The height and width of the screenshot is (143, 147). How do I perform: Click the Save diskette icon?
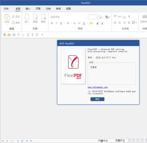[x=14, y=35]
